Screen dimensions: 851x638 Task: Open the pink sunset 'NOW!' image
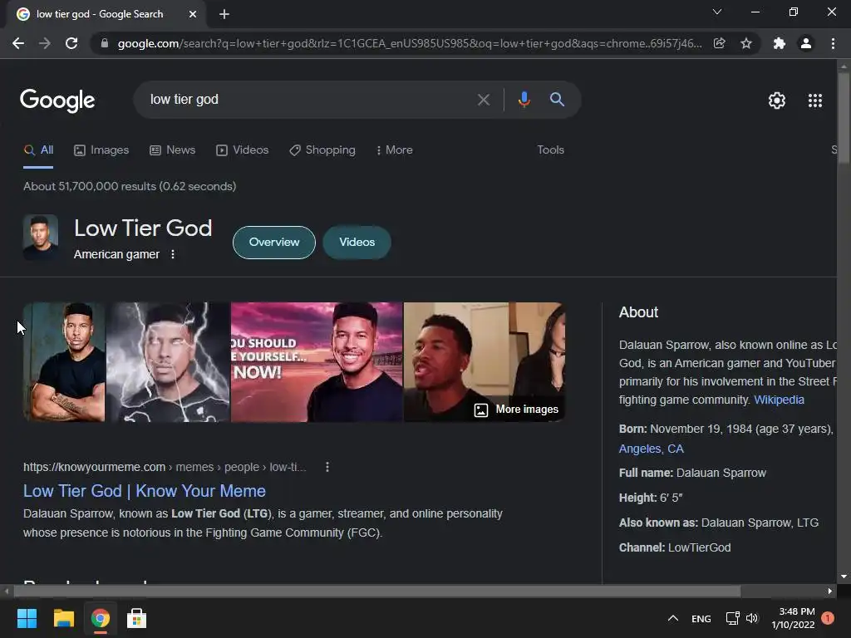coord(317,362)
